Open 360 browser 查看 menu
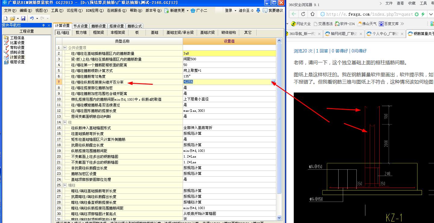The image size is (434, 223). (400, 3)
